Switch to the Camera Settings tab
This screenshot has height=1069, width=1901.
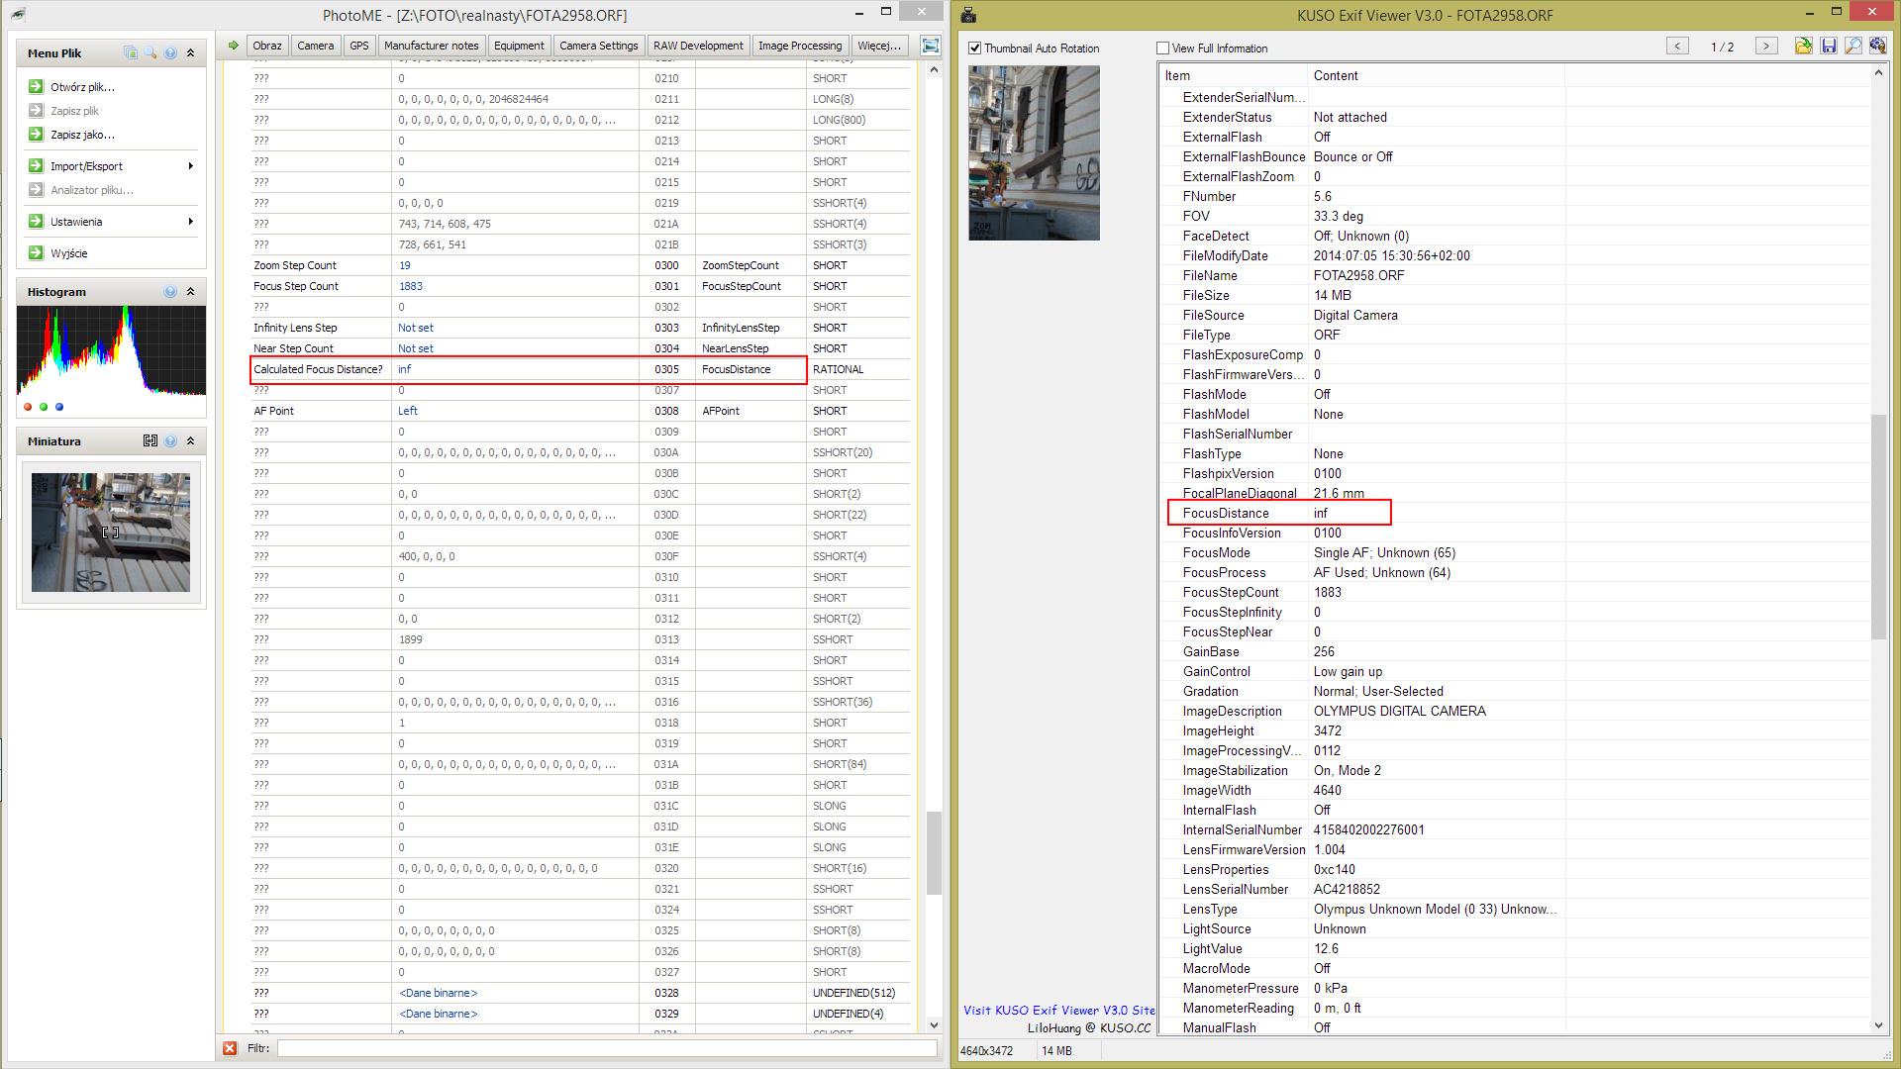(x=598, y=46)
